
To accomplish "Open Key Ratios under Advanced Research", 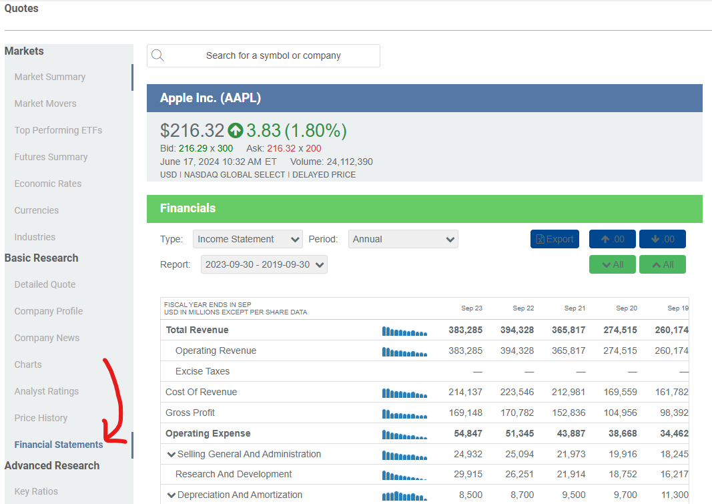I will pyautogui.click(x=36, y=492).
